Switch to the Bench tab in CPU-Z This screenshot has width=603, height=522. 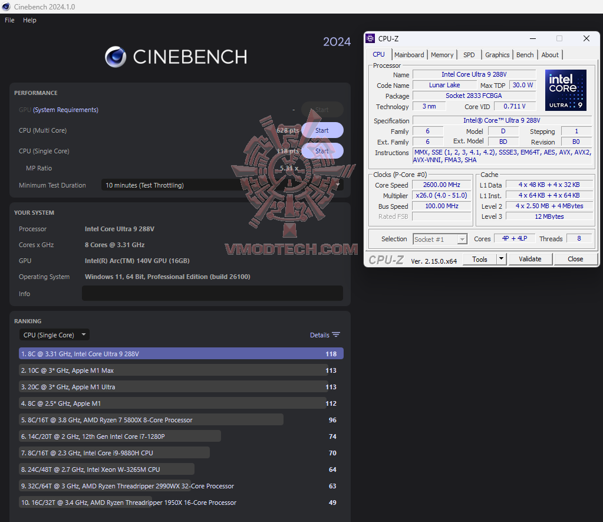(x=525, y=55)
